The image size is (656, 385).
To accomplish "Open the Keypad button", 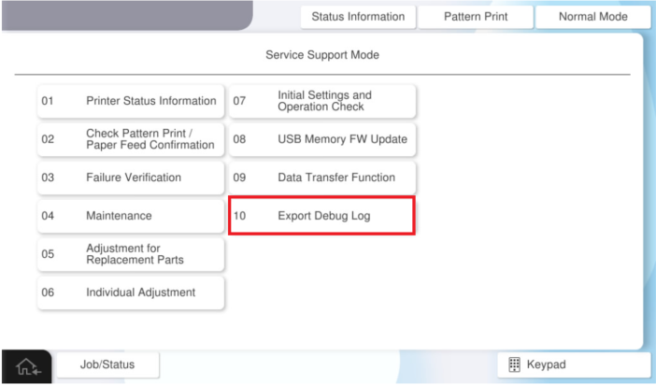I will (573, 364).
